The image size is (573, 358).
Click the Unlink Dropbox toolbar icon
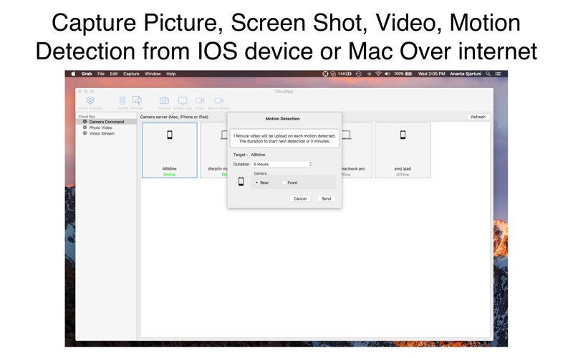[90, 100]
